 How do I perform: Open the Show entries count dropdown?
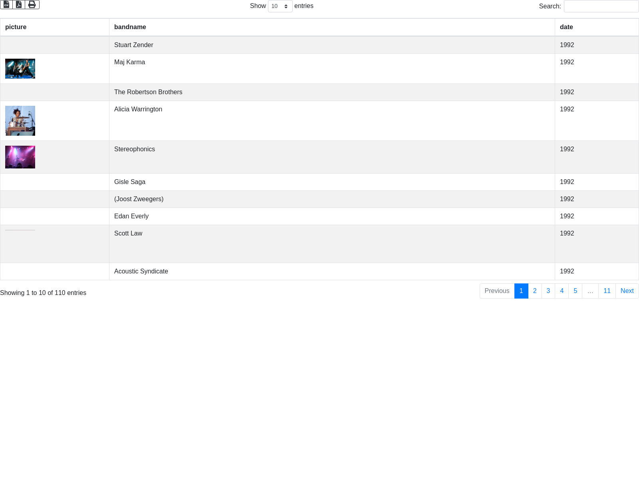click(280, 6)
